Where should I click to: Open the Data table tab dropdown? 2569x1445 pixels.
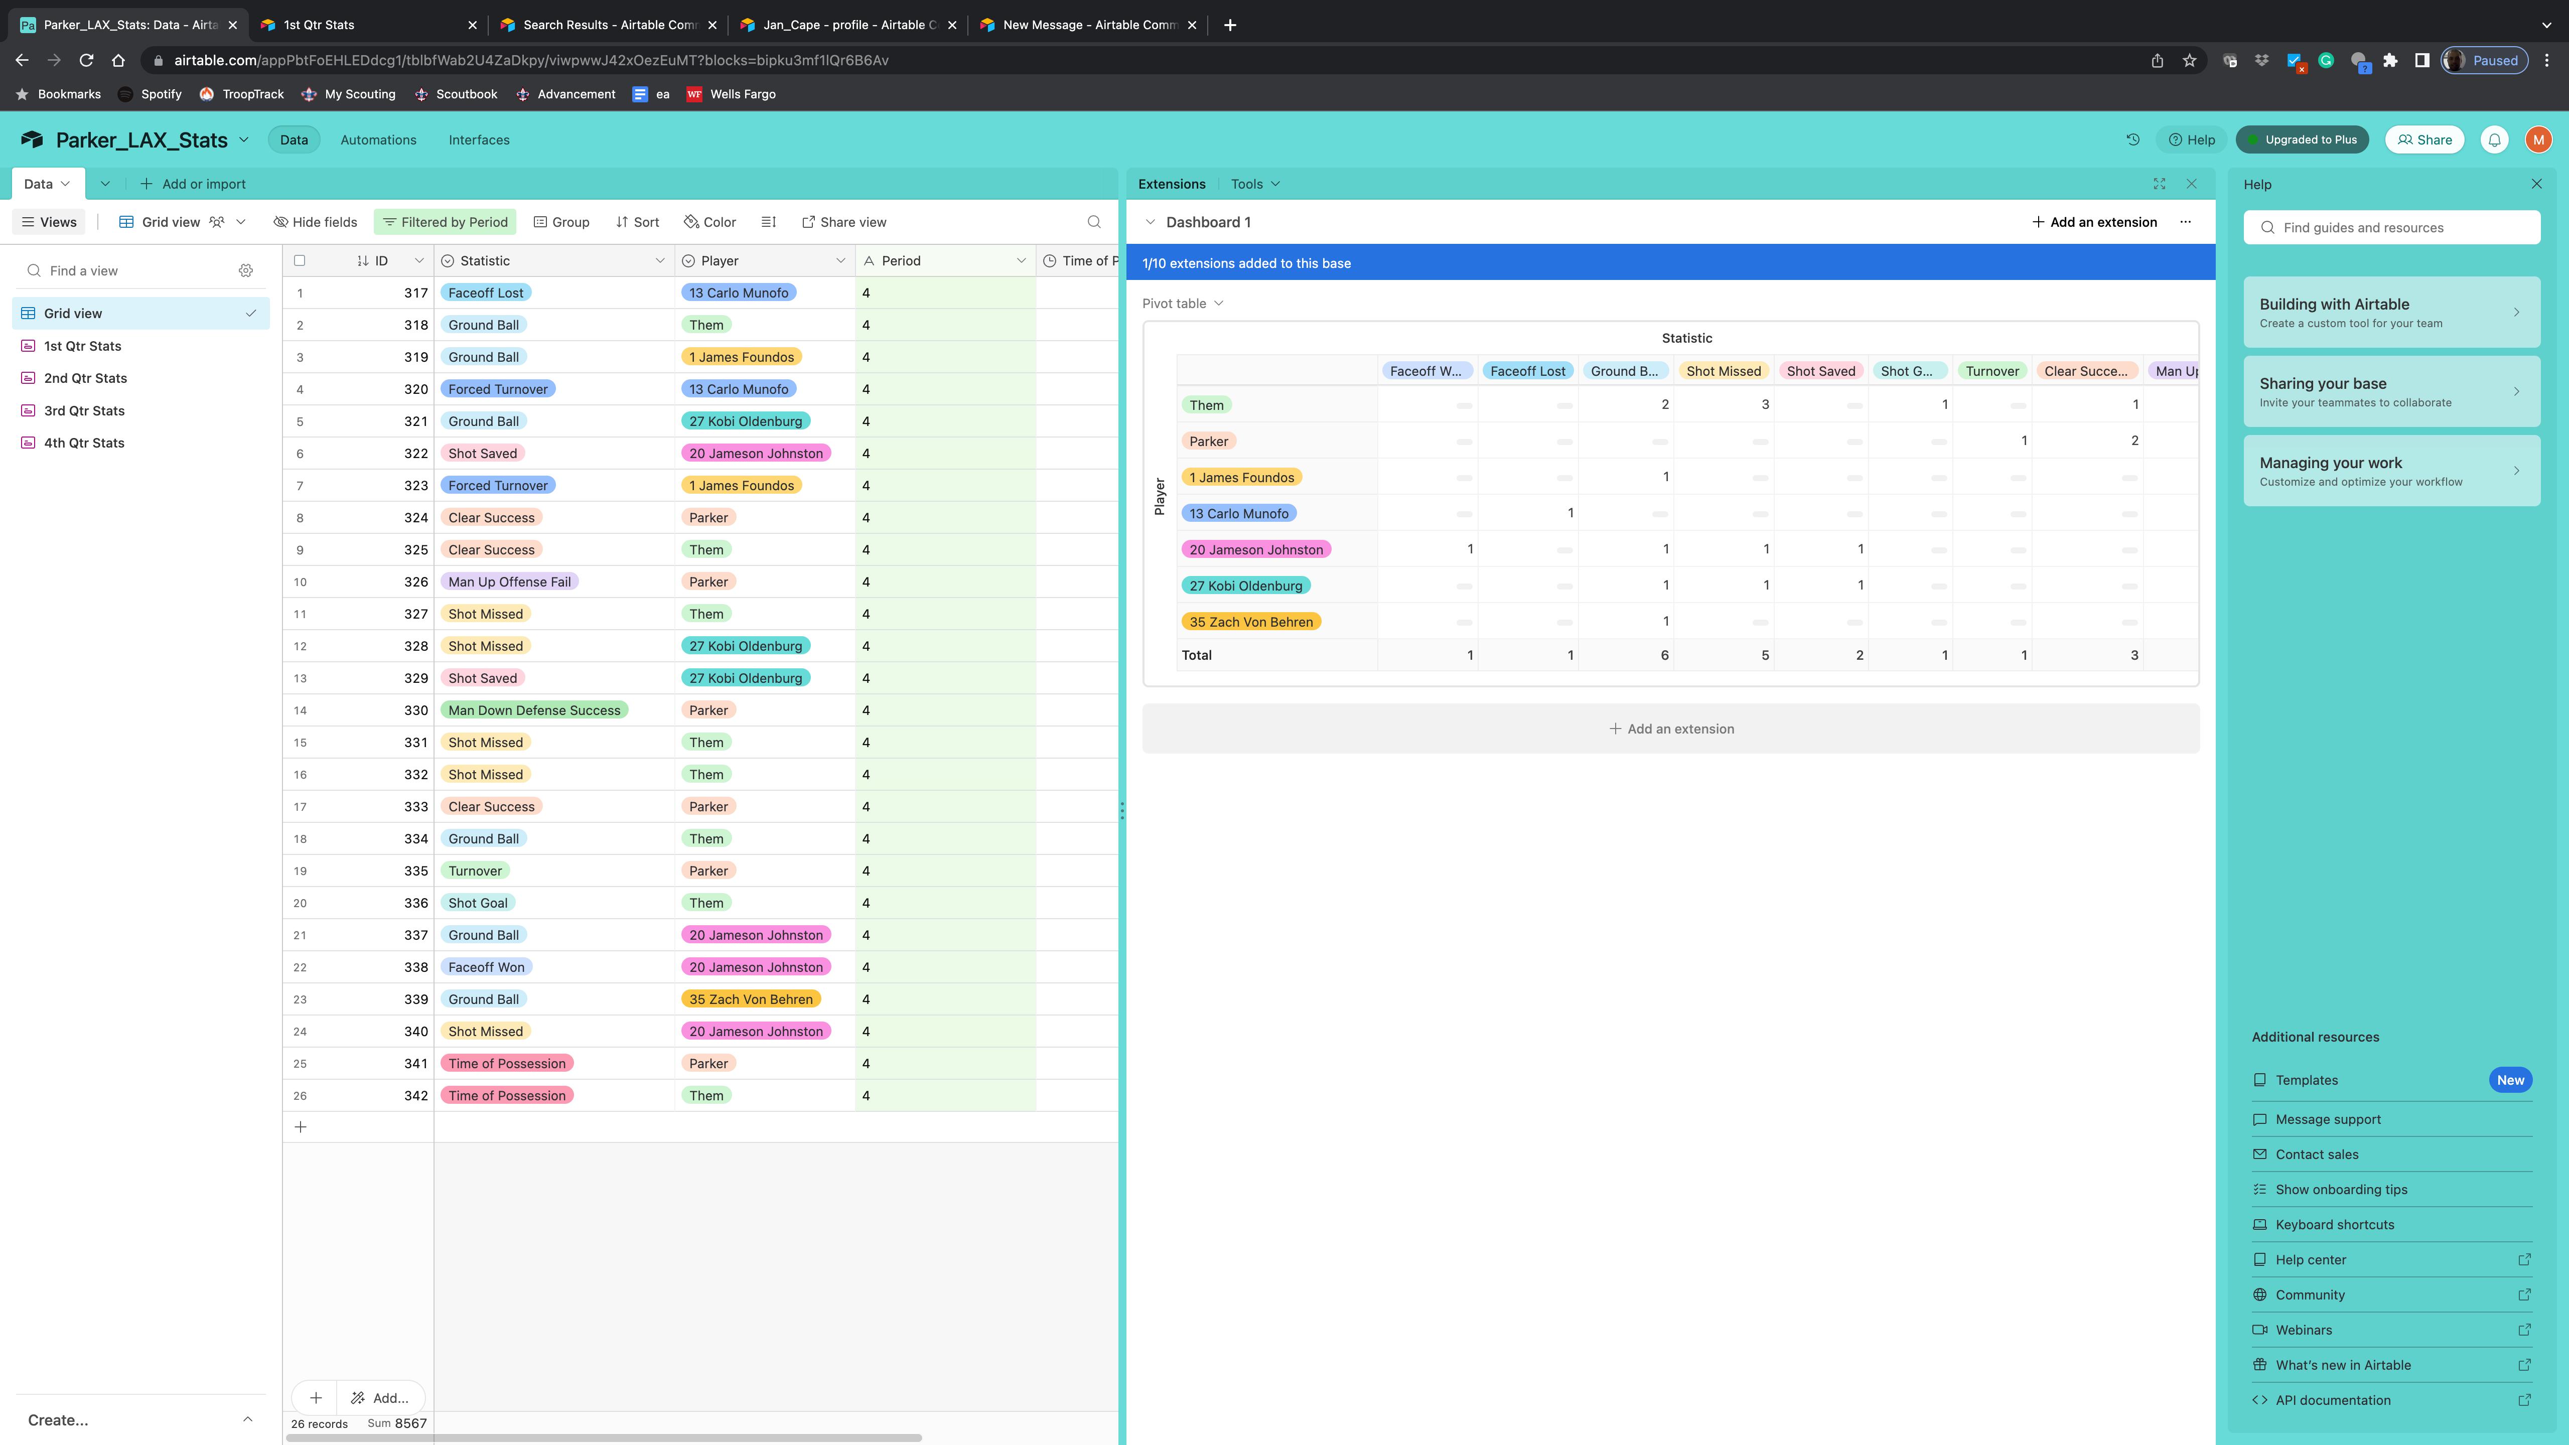(x=65, y=185)
